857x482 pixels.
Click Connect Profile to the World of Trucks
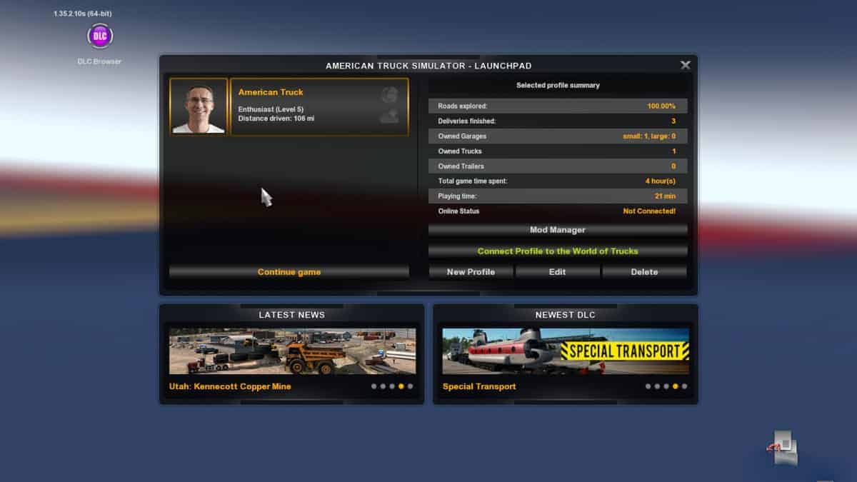point(557,251)
